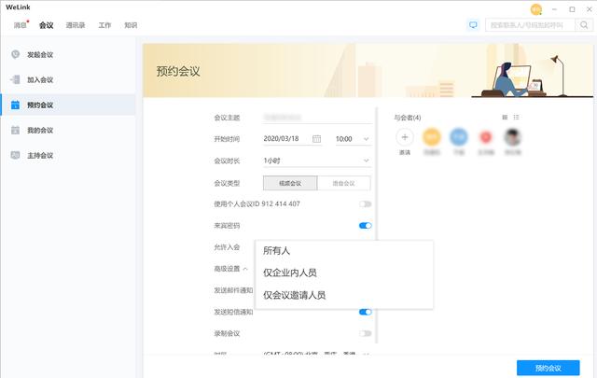The height and width of the screenshot is (378, 597).
Task: Open the 通讯录 tab
Action: (x=76, y=25)
